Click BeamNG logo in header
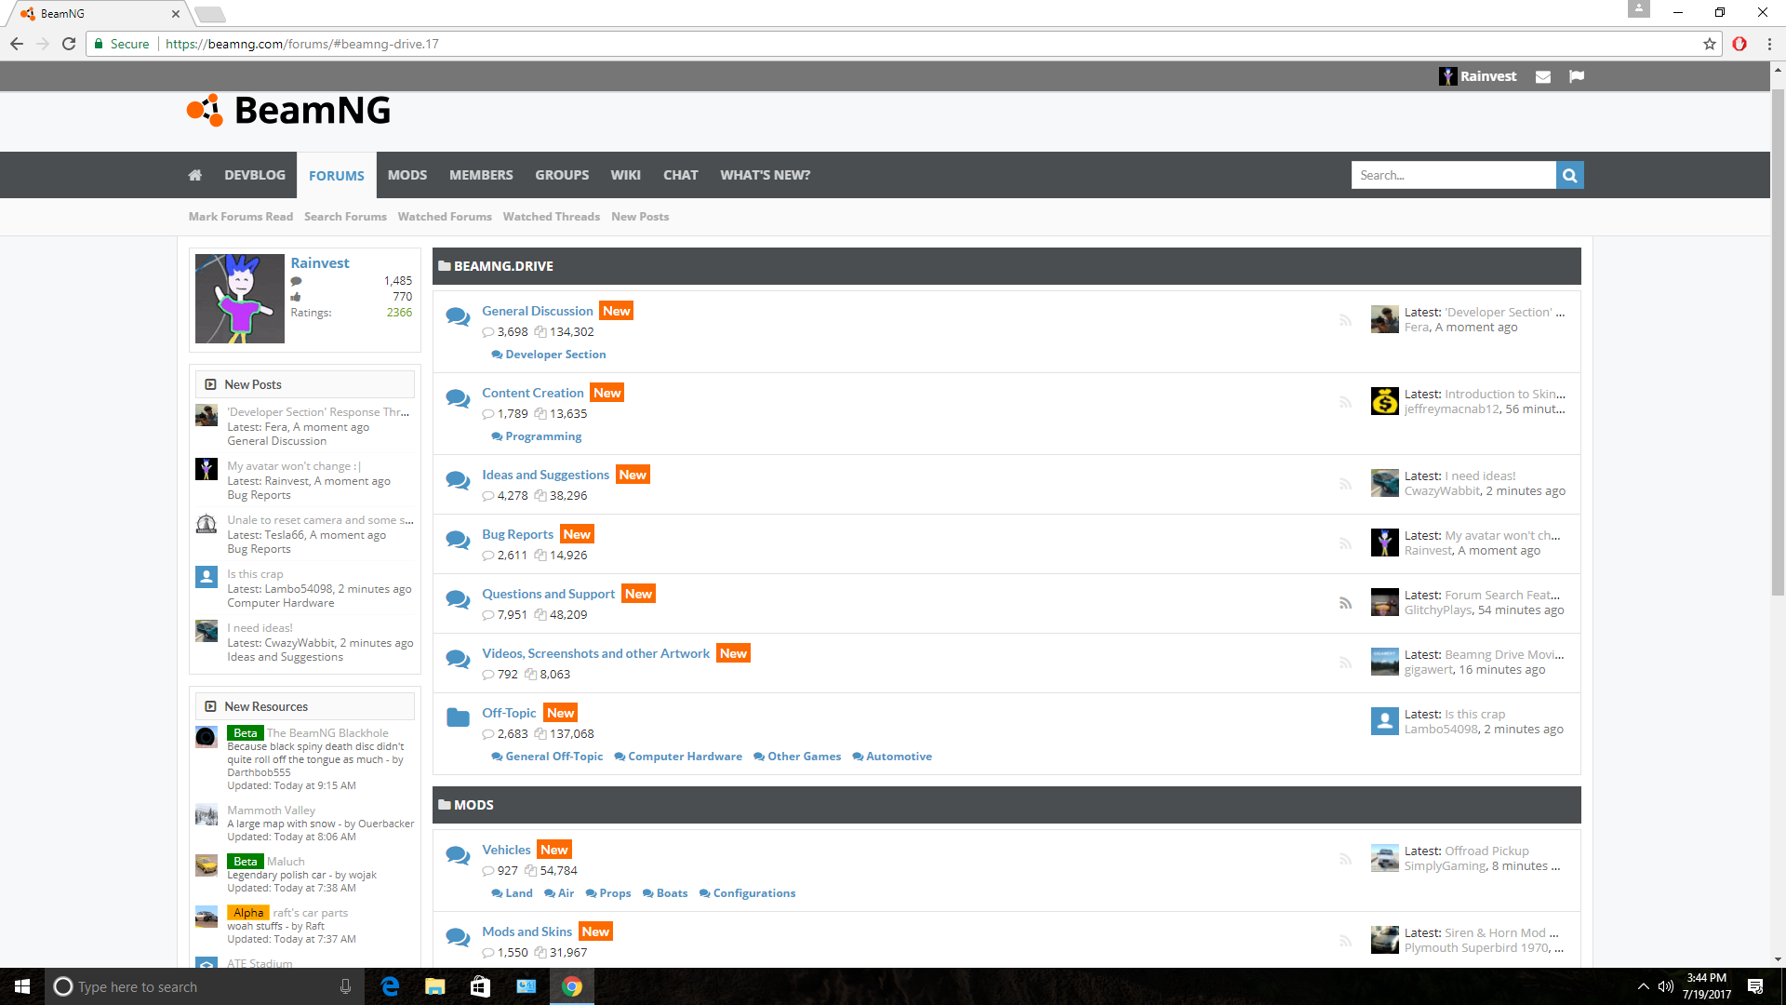Viewport: 1786px width, 1005px height. coord(288,110)
